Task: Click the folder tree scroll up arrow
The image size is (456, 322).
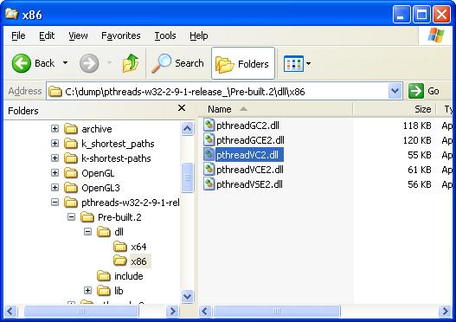Action: tap(187, 128)
